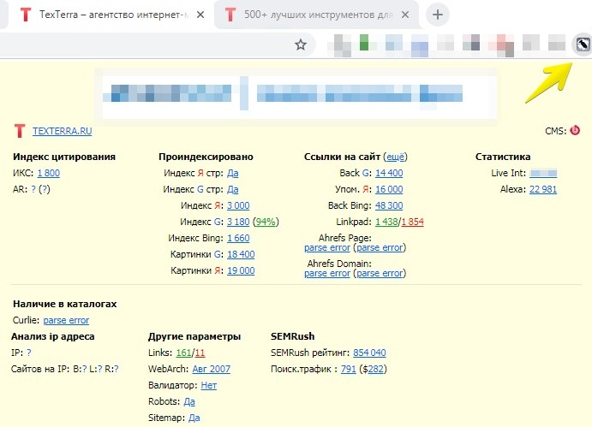Viewport: 592px width, 427px height.
Task: Bookmark this page with the star icon
Action: point(301,44)
